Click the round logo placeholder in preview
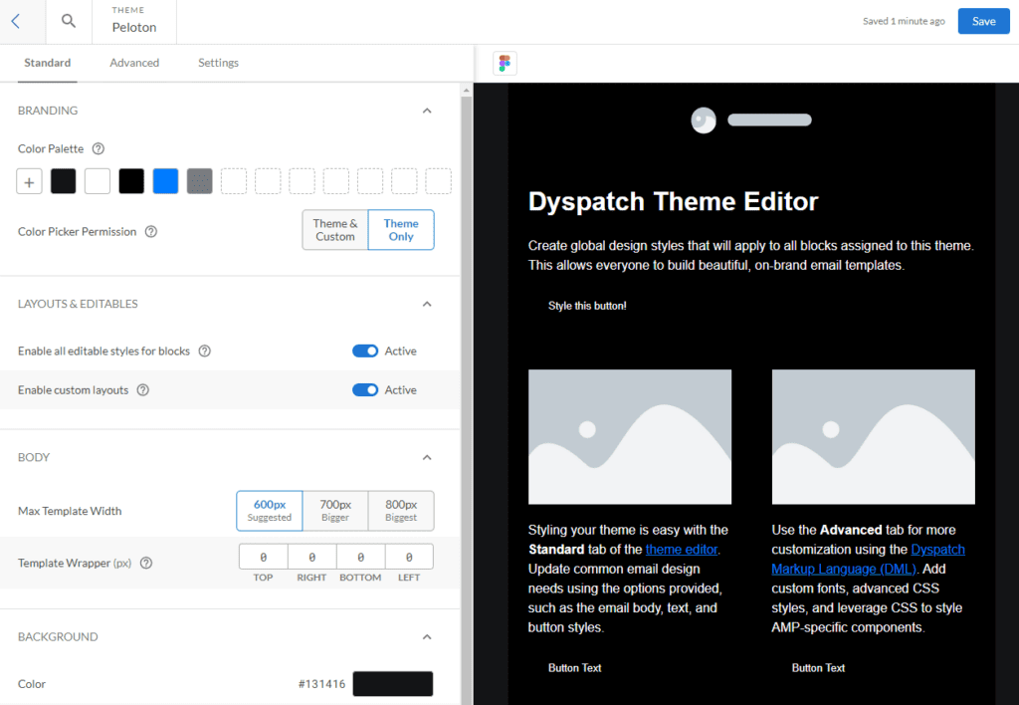 (704, 119)
